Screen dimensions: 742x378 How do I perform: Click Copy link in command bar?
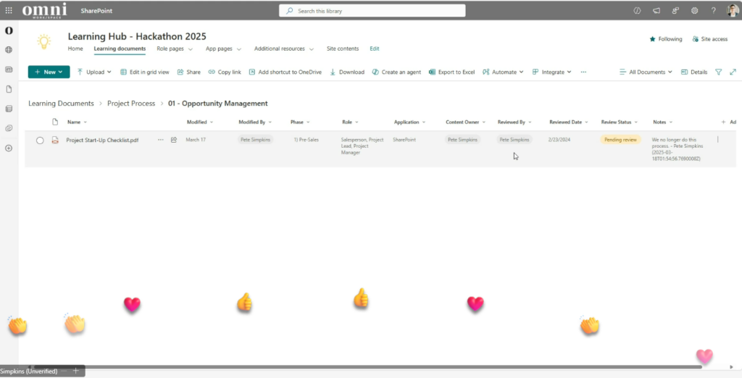(x=225, y=72)
